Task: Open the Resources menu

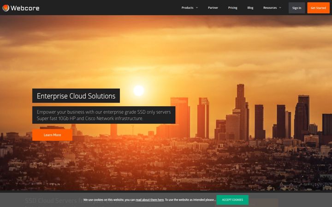Action: tap(270, 8)
